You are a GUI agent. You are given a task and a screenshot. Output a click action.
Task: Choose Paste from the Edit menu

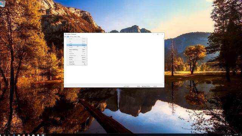77,45
